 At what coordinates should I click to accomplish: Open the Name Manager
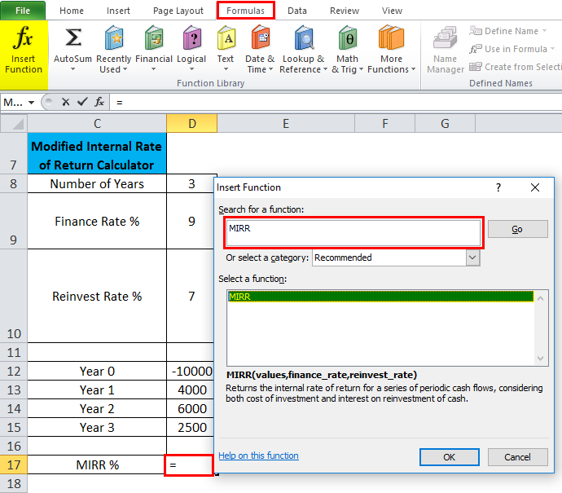(x=446, y=50)
